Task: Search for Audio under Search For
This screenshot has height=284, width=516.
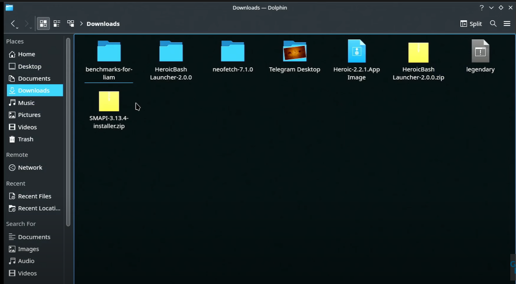Action: (35, 261)
